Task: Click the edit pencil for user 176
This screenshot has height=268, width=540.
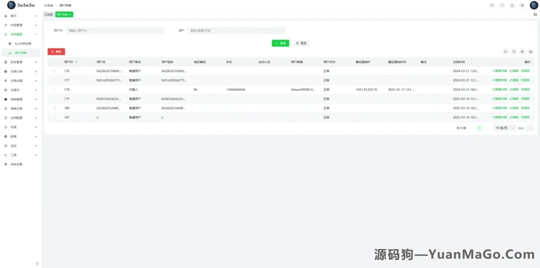Action: click(x=514, y=71)
